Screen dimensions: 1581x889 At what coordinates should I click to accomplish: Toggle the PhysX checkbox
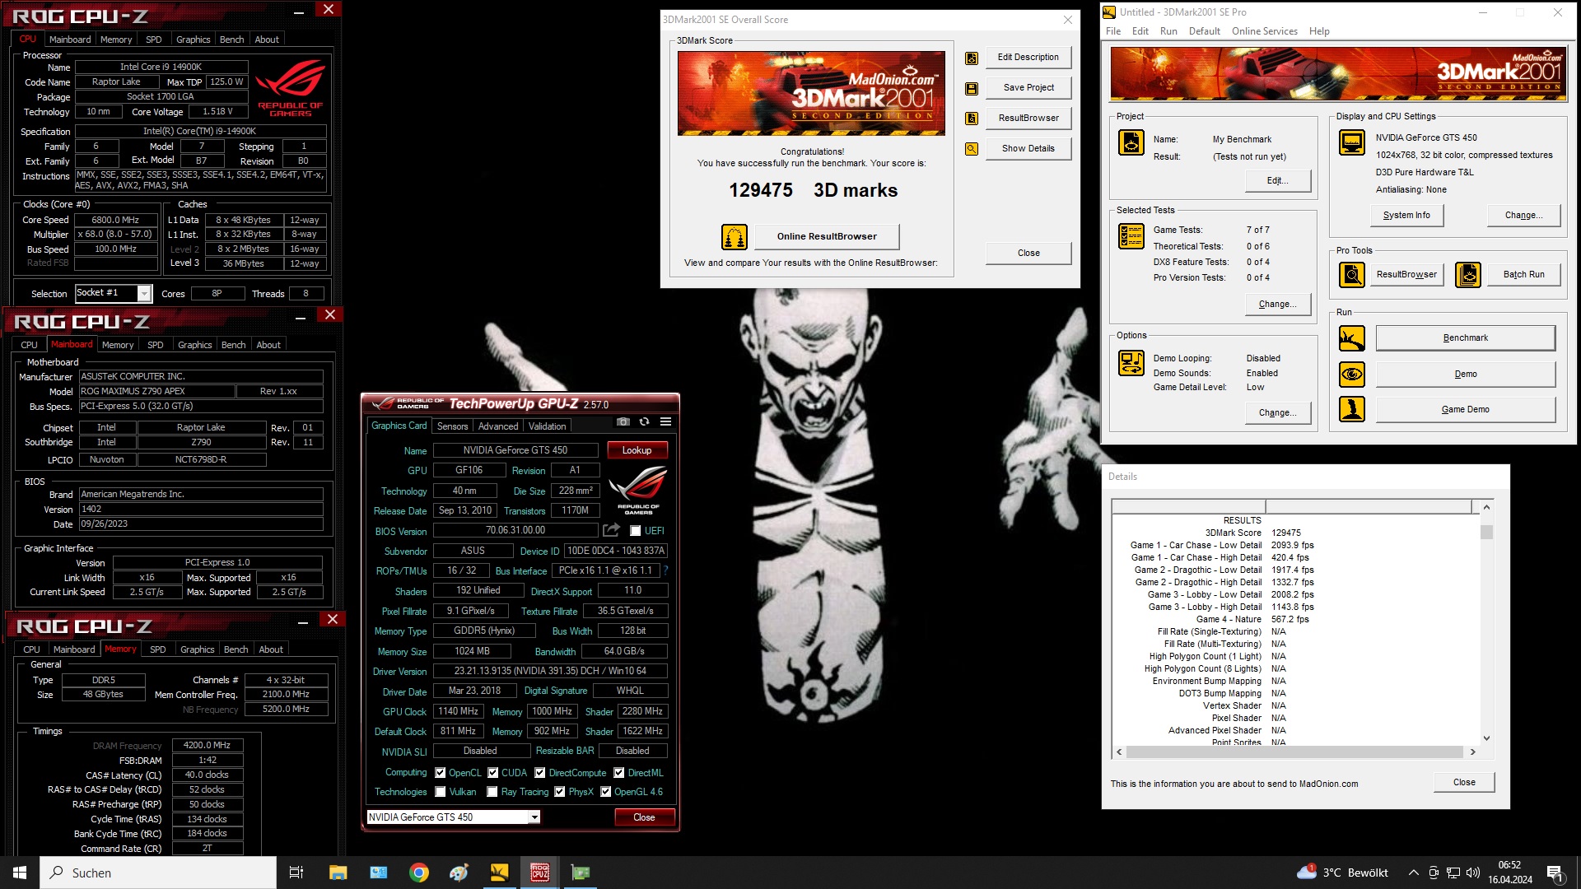(559, 792)
